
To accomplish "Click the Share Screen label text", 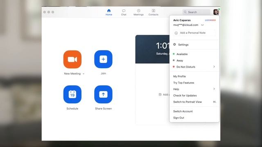I will click(x=104, y=109).
